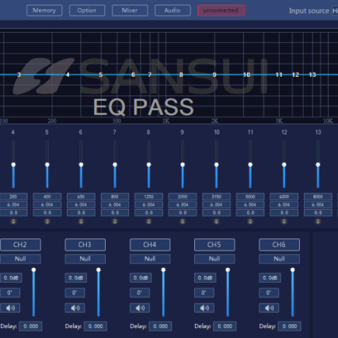Toggle the round bypass dot under band 4
The image size is (338, 338).
tap(13, 221)
